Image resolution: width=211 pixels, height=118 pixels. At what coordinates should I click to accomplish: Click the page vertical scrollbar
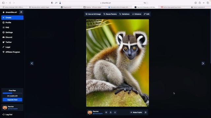tap(210, 36)
